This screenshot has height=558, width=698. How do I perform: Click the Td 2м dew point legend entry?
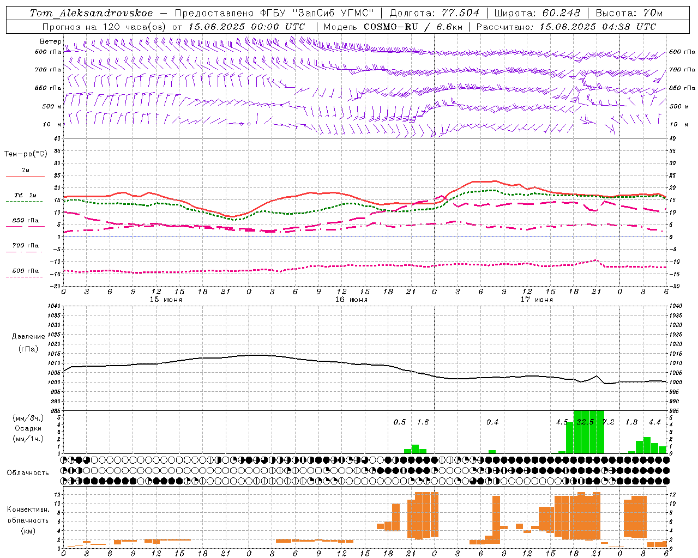pos(26,195)
